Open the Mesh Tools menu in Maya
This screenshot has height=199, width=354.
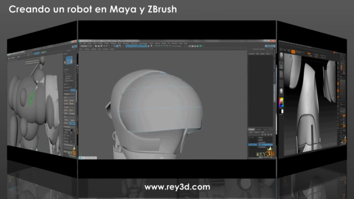[x=134, y=43]
